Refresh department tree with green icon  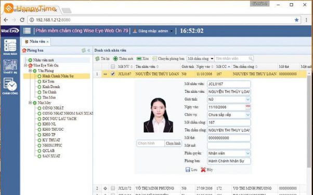[84, 50]
